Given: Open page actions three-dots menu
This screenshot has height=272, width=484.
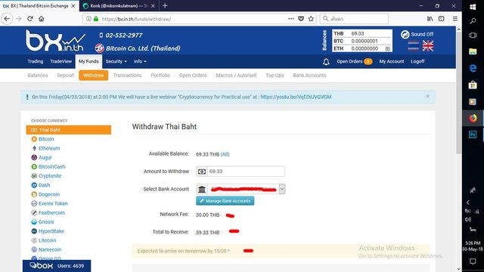Looking at the screenshot, I should tap(290, 19).
